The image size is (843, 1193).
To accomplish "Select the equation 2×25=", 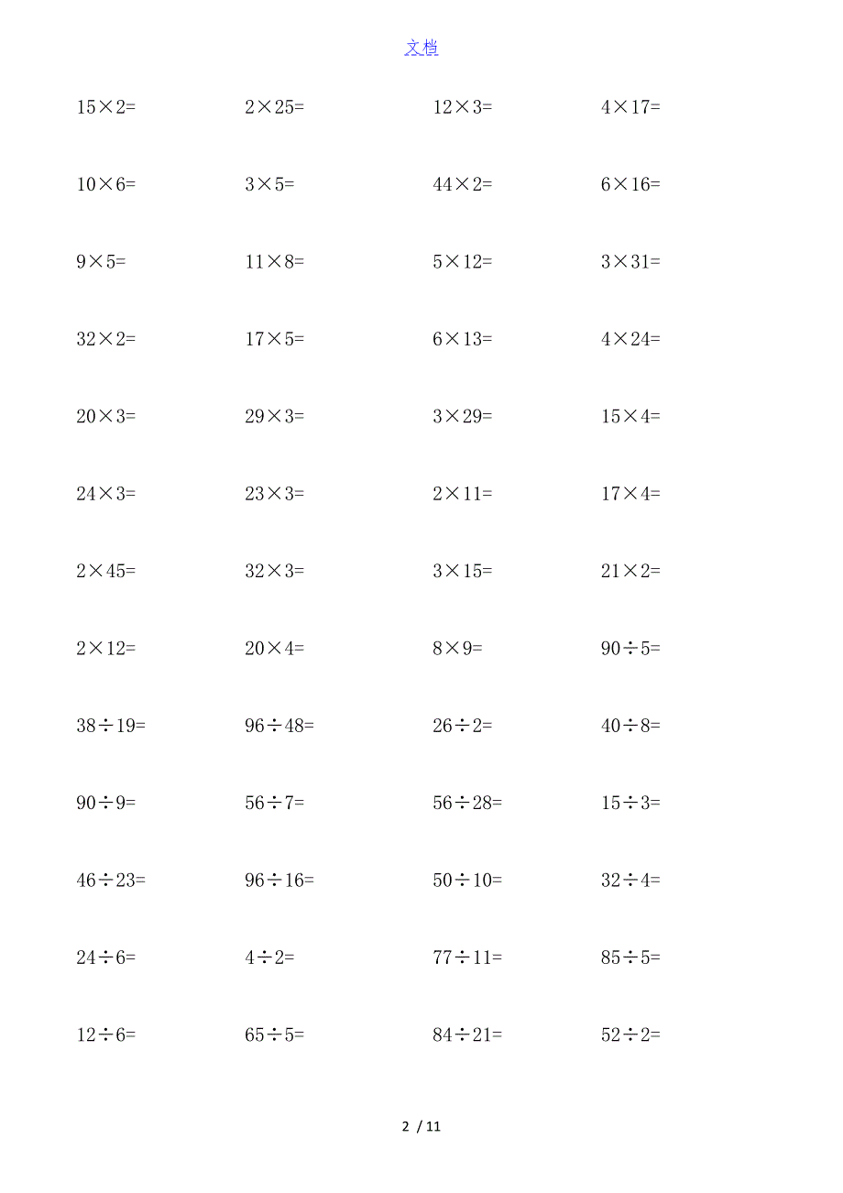I will tap(274, 107).
